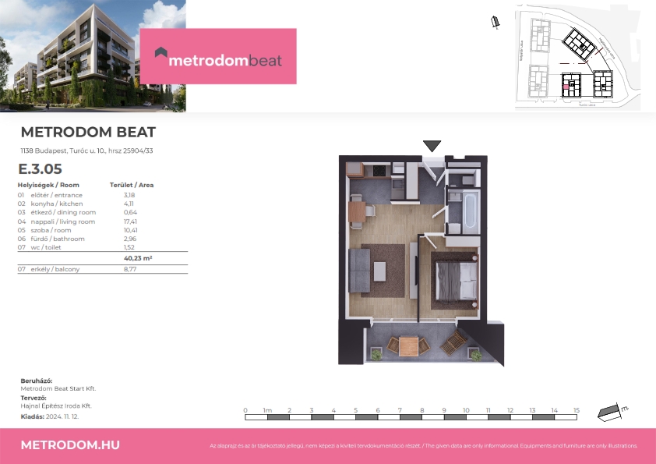Select the developer name Metrodom Beat Start Kft.

(x=58, y=388)
